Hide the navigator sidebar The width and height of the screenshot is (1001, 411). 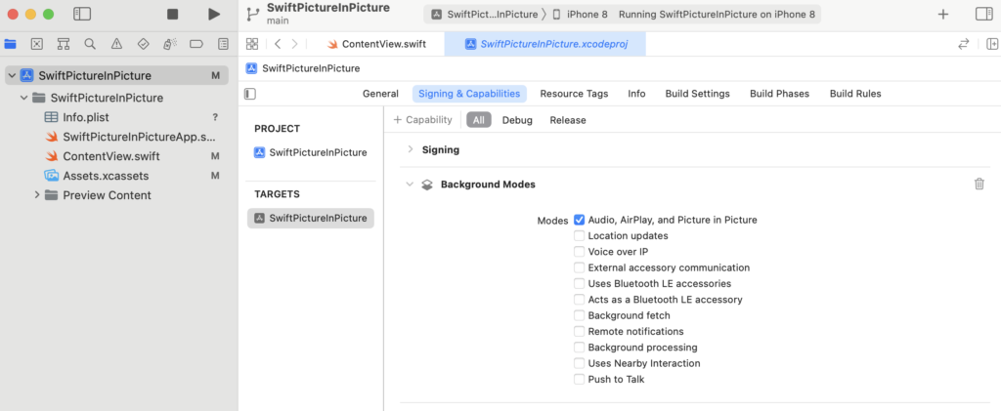[x=82, y=14]
